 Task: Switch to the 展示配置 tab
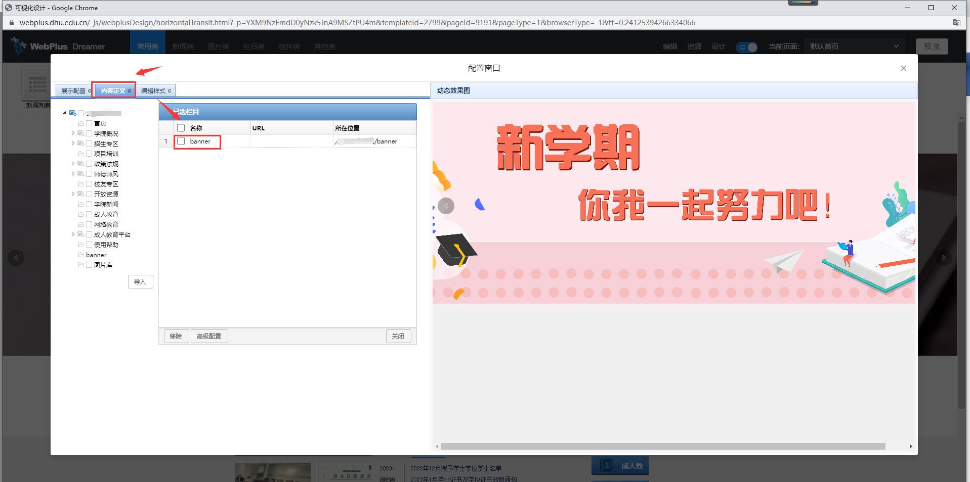(73, 91)
